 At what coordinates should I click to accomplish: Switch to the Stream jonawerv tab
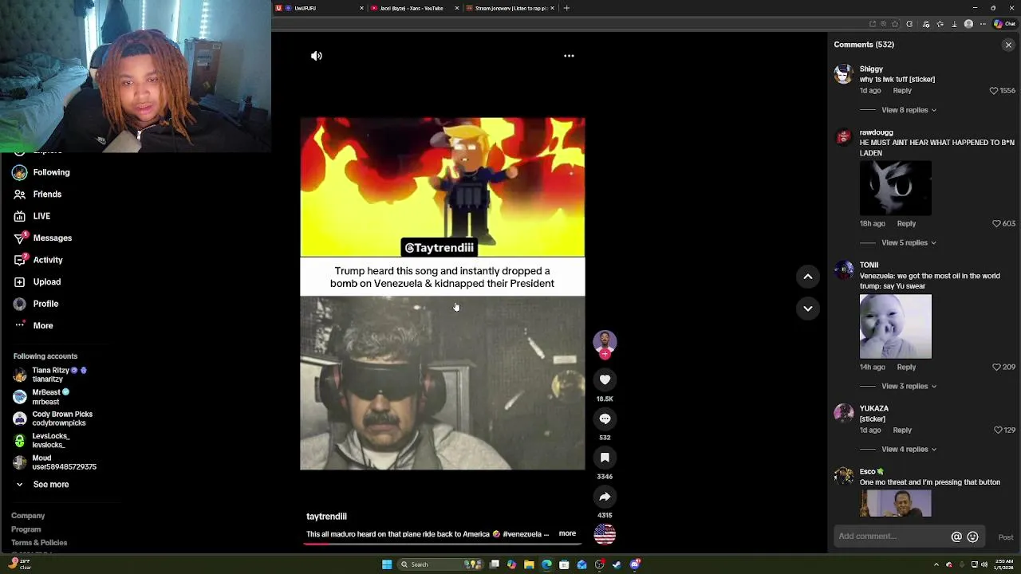tap(510, 8)
